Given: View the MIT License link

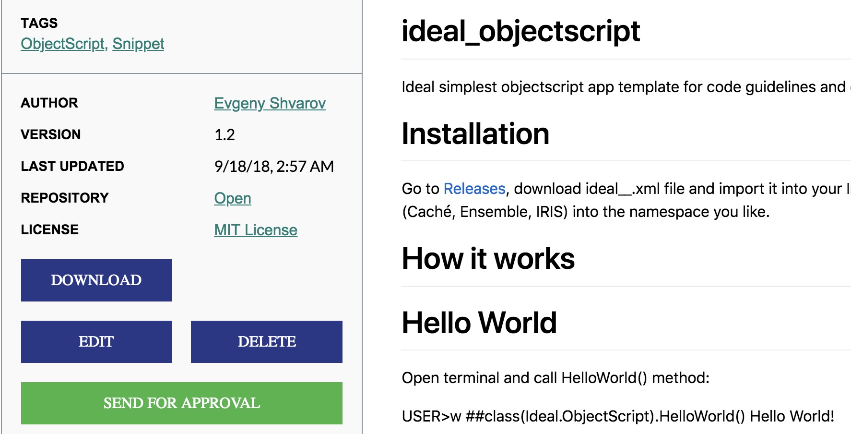Looking at the screenshot, I should (x=256, y=230).
